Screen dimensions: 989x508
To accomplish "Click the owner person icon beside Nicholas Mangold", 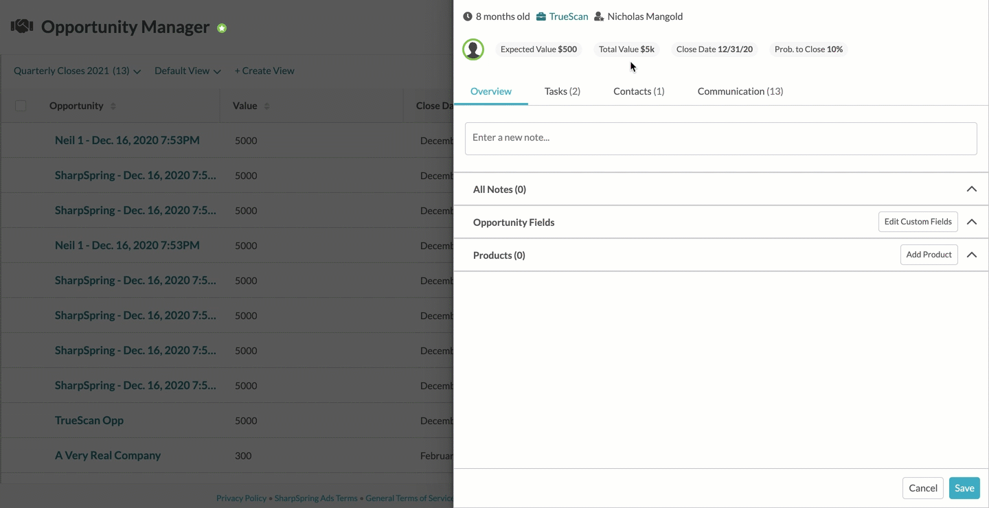I will tap(599, 16).
